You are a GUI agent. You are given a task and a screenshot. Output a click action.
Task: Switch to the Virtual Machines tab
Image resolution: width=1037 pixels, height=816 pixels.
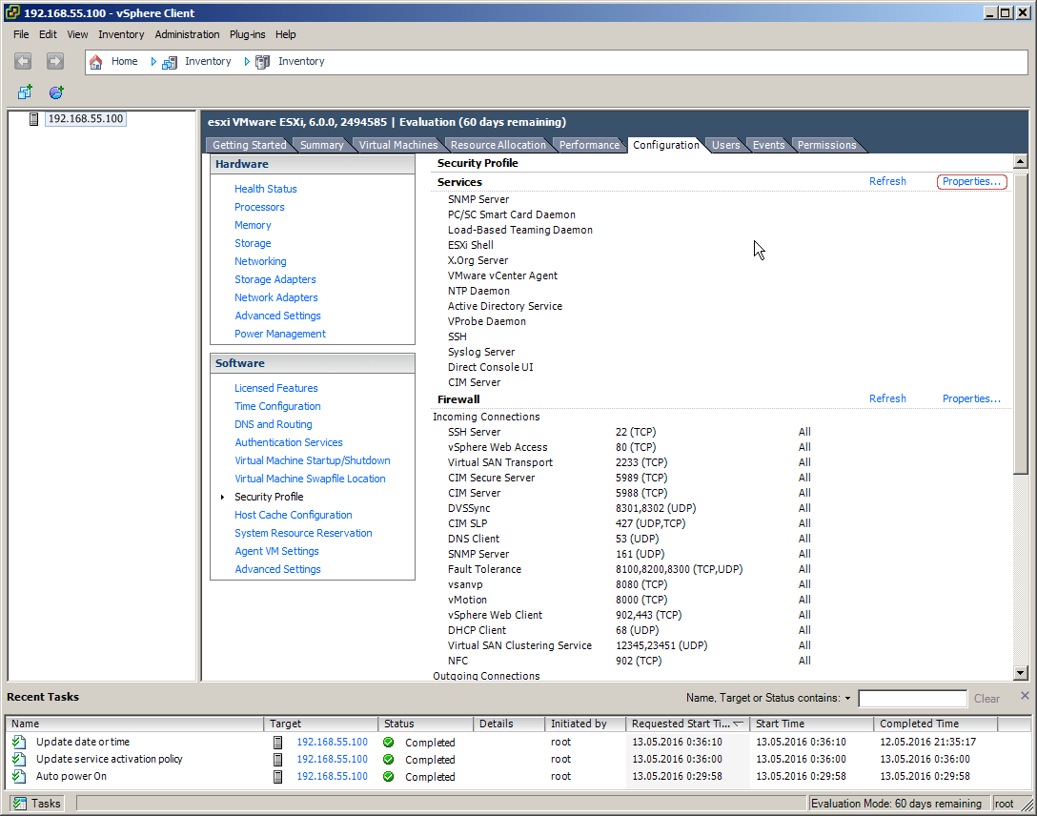click(397, 145)
